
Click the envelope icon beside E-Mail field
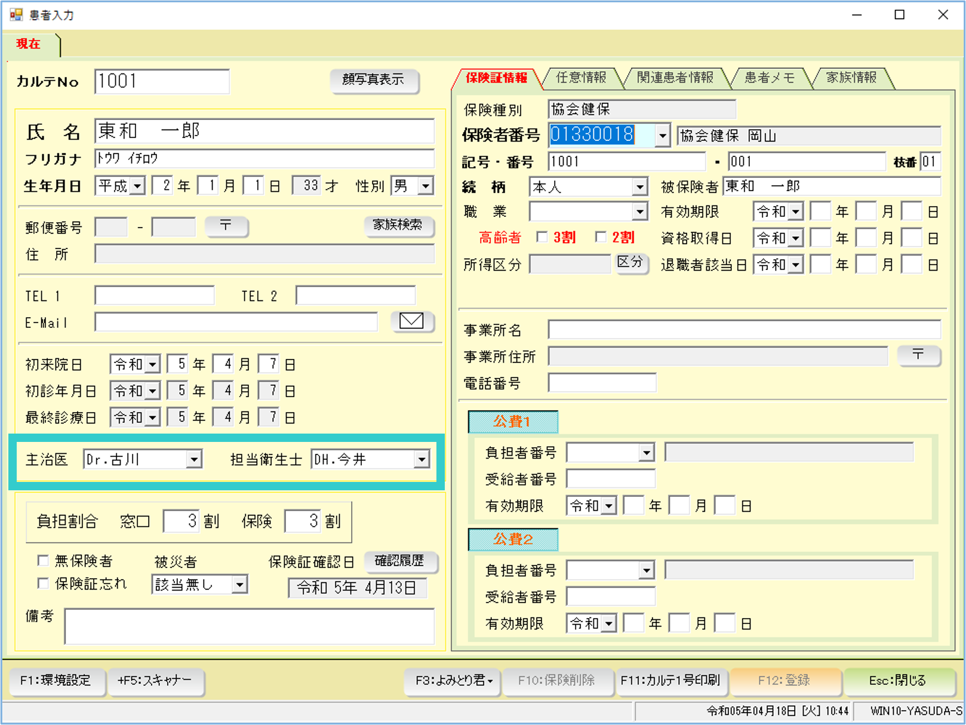point(411,321)
